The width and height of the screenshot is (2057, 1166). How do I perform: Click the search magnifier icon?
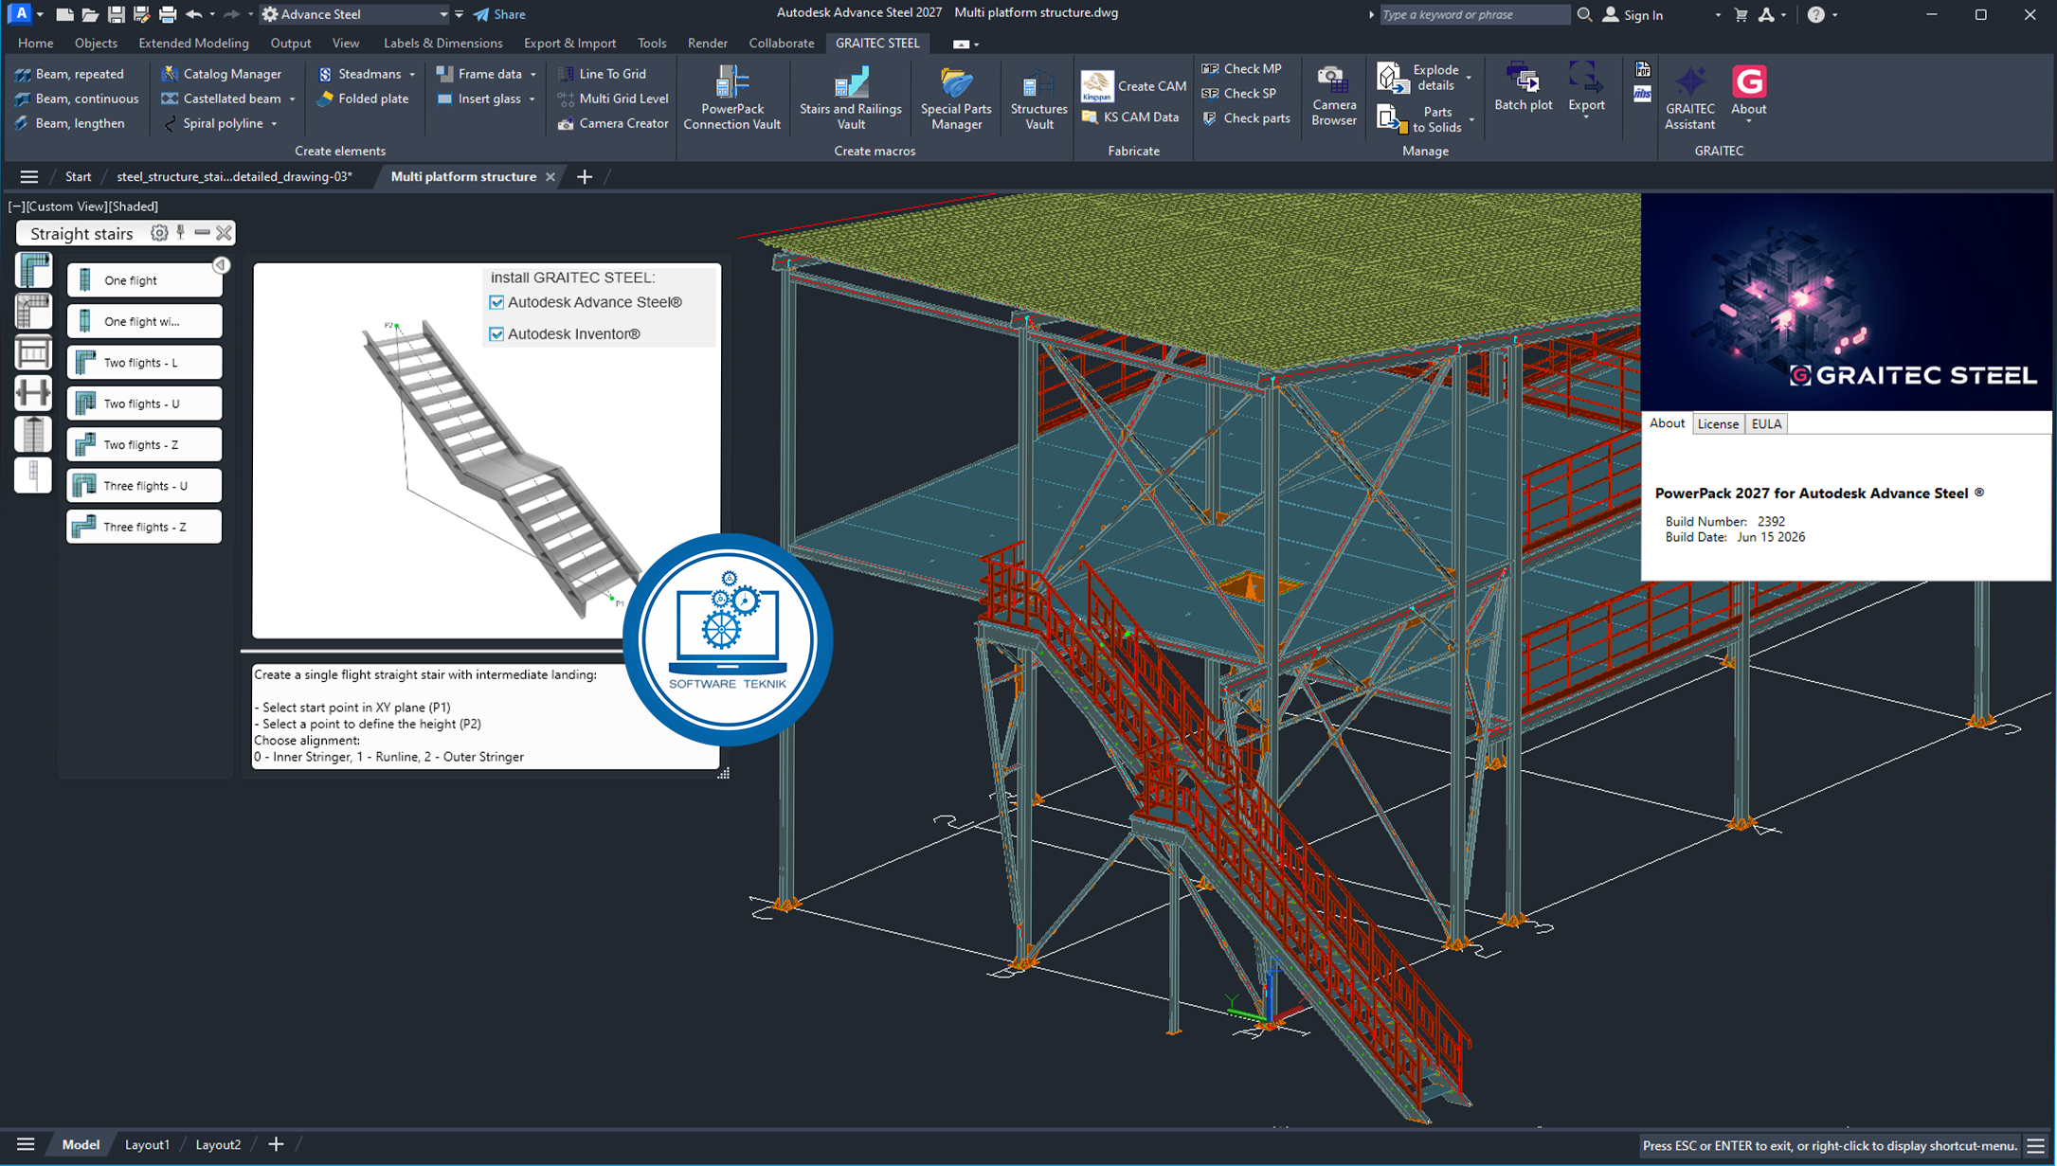pyautogui.click(x=1584, y=14)
